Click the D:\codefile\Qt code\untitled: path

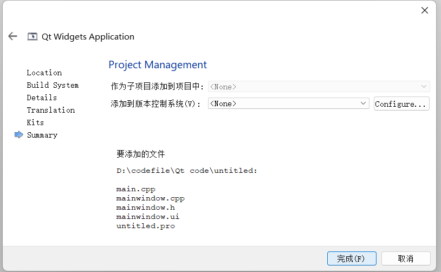pos(187,171)
